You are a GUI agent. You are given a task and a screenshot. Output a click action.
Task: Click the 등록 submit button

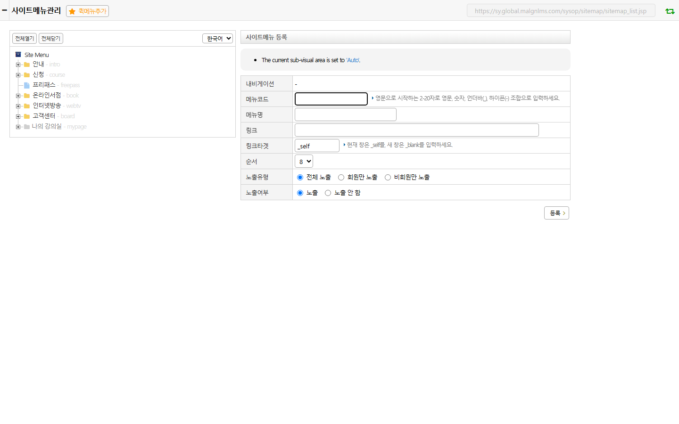(556, 213)
